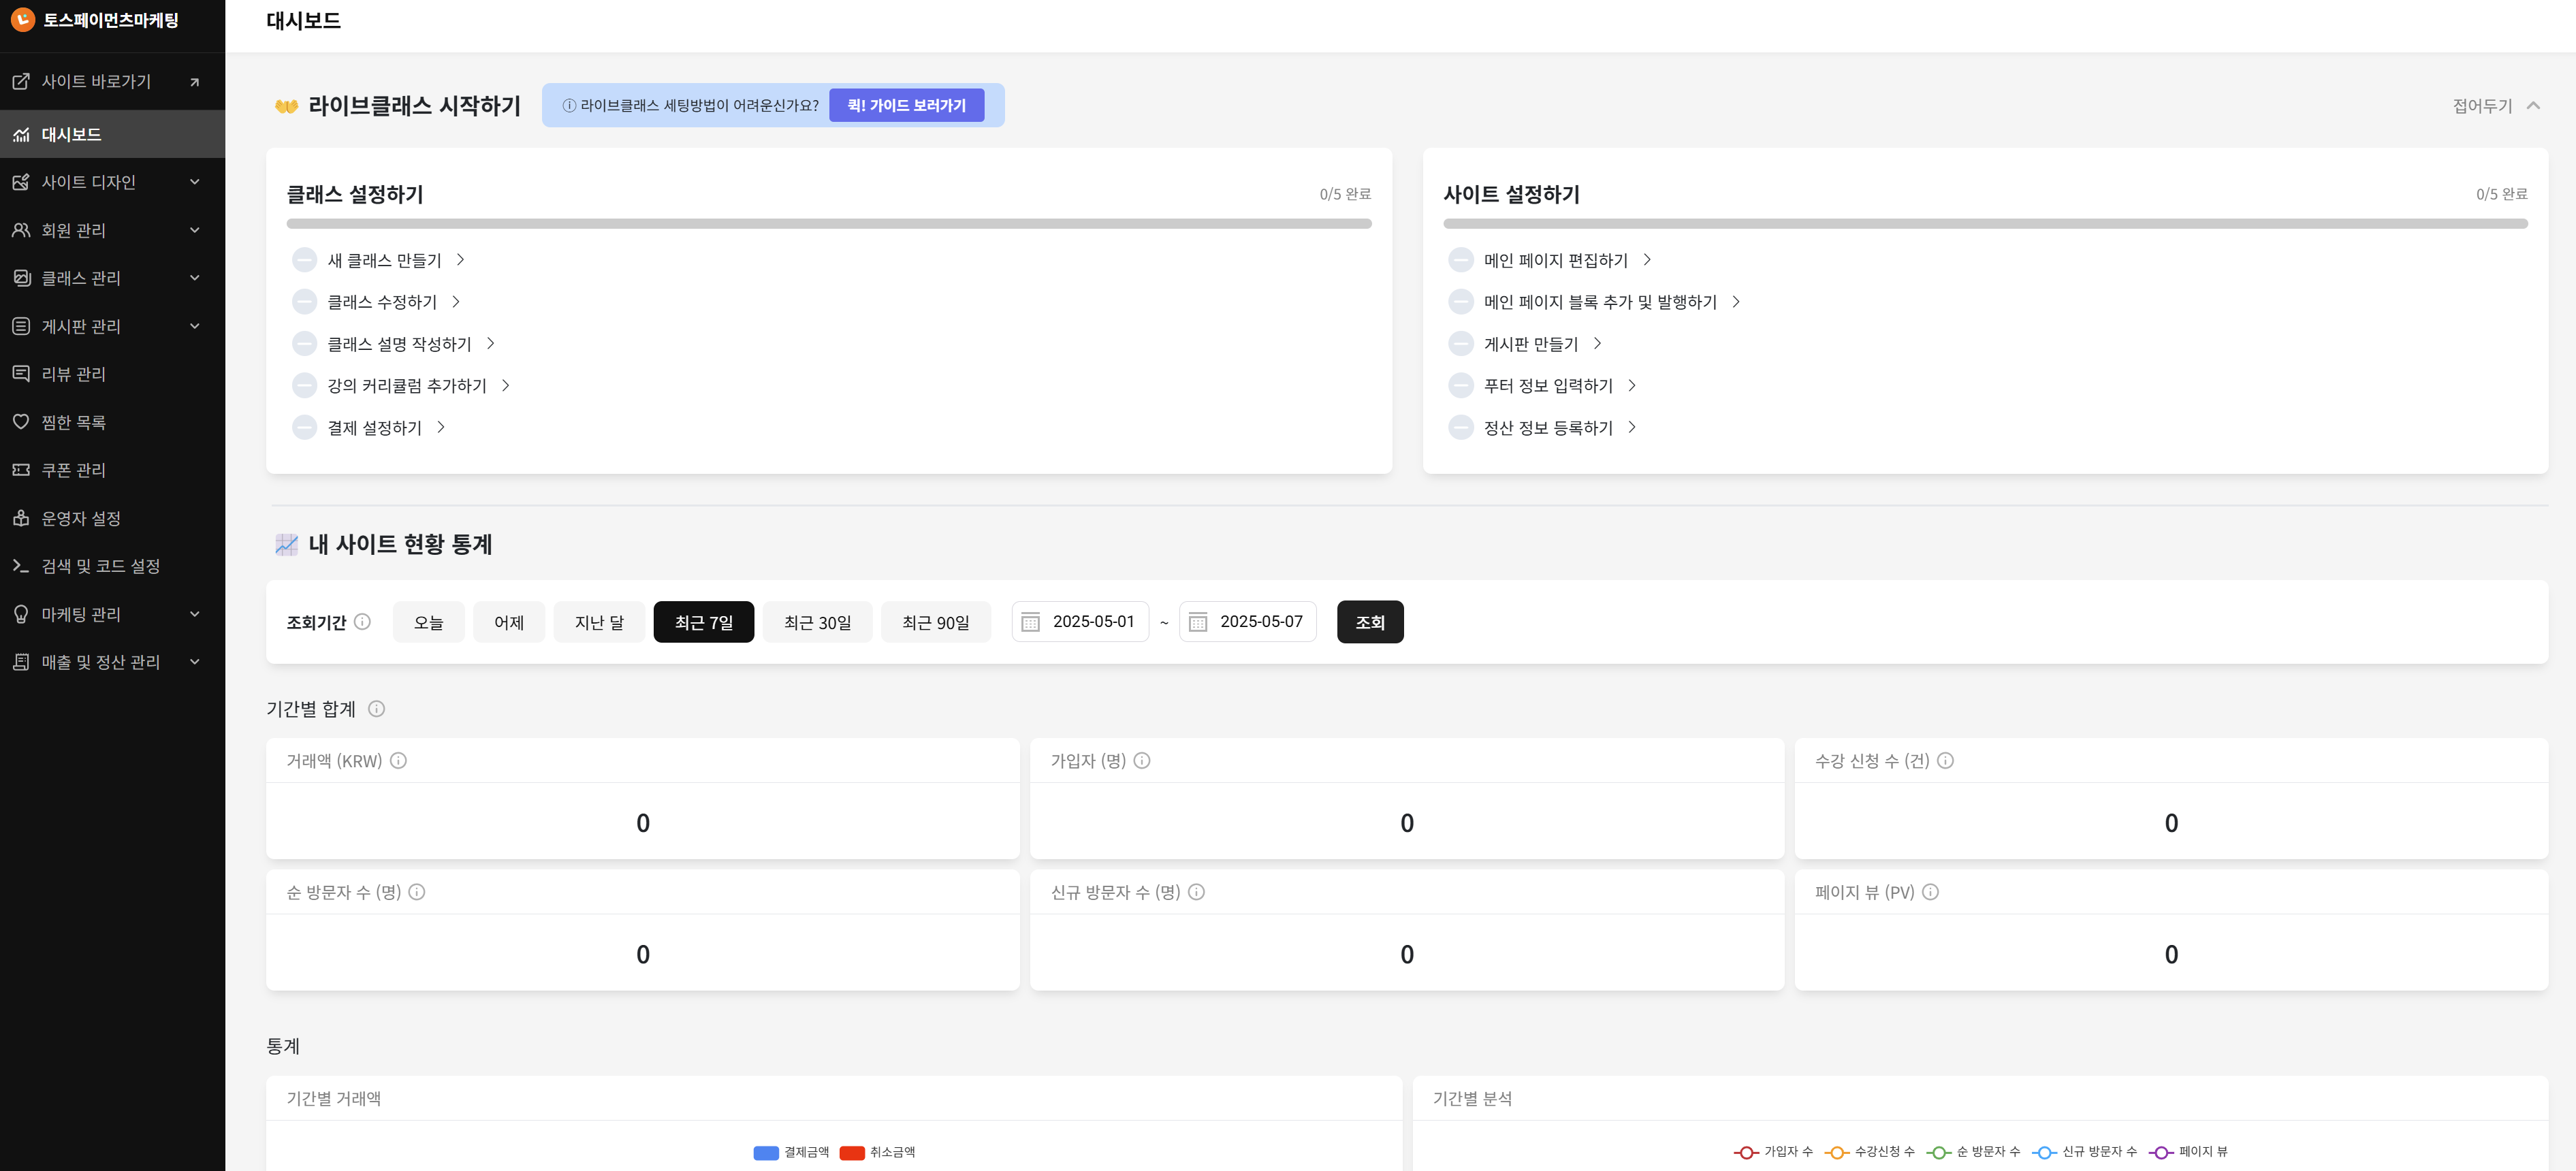Click the 퀵! 가이드 보러가기 button
2576x1171 pixels.
click(x=906, y=105)
